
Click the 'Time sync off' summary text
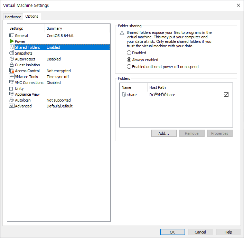[x=58, y=77]
